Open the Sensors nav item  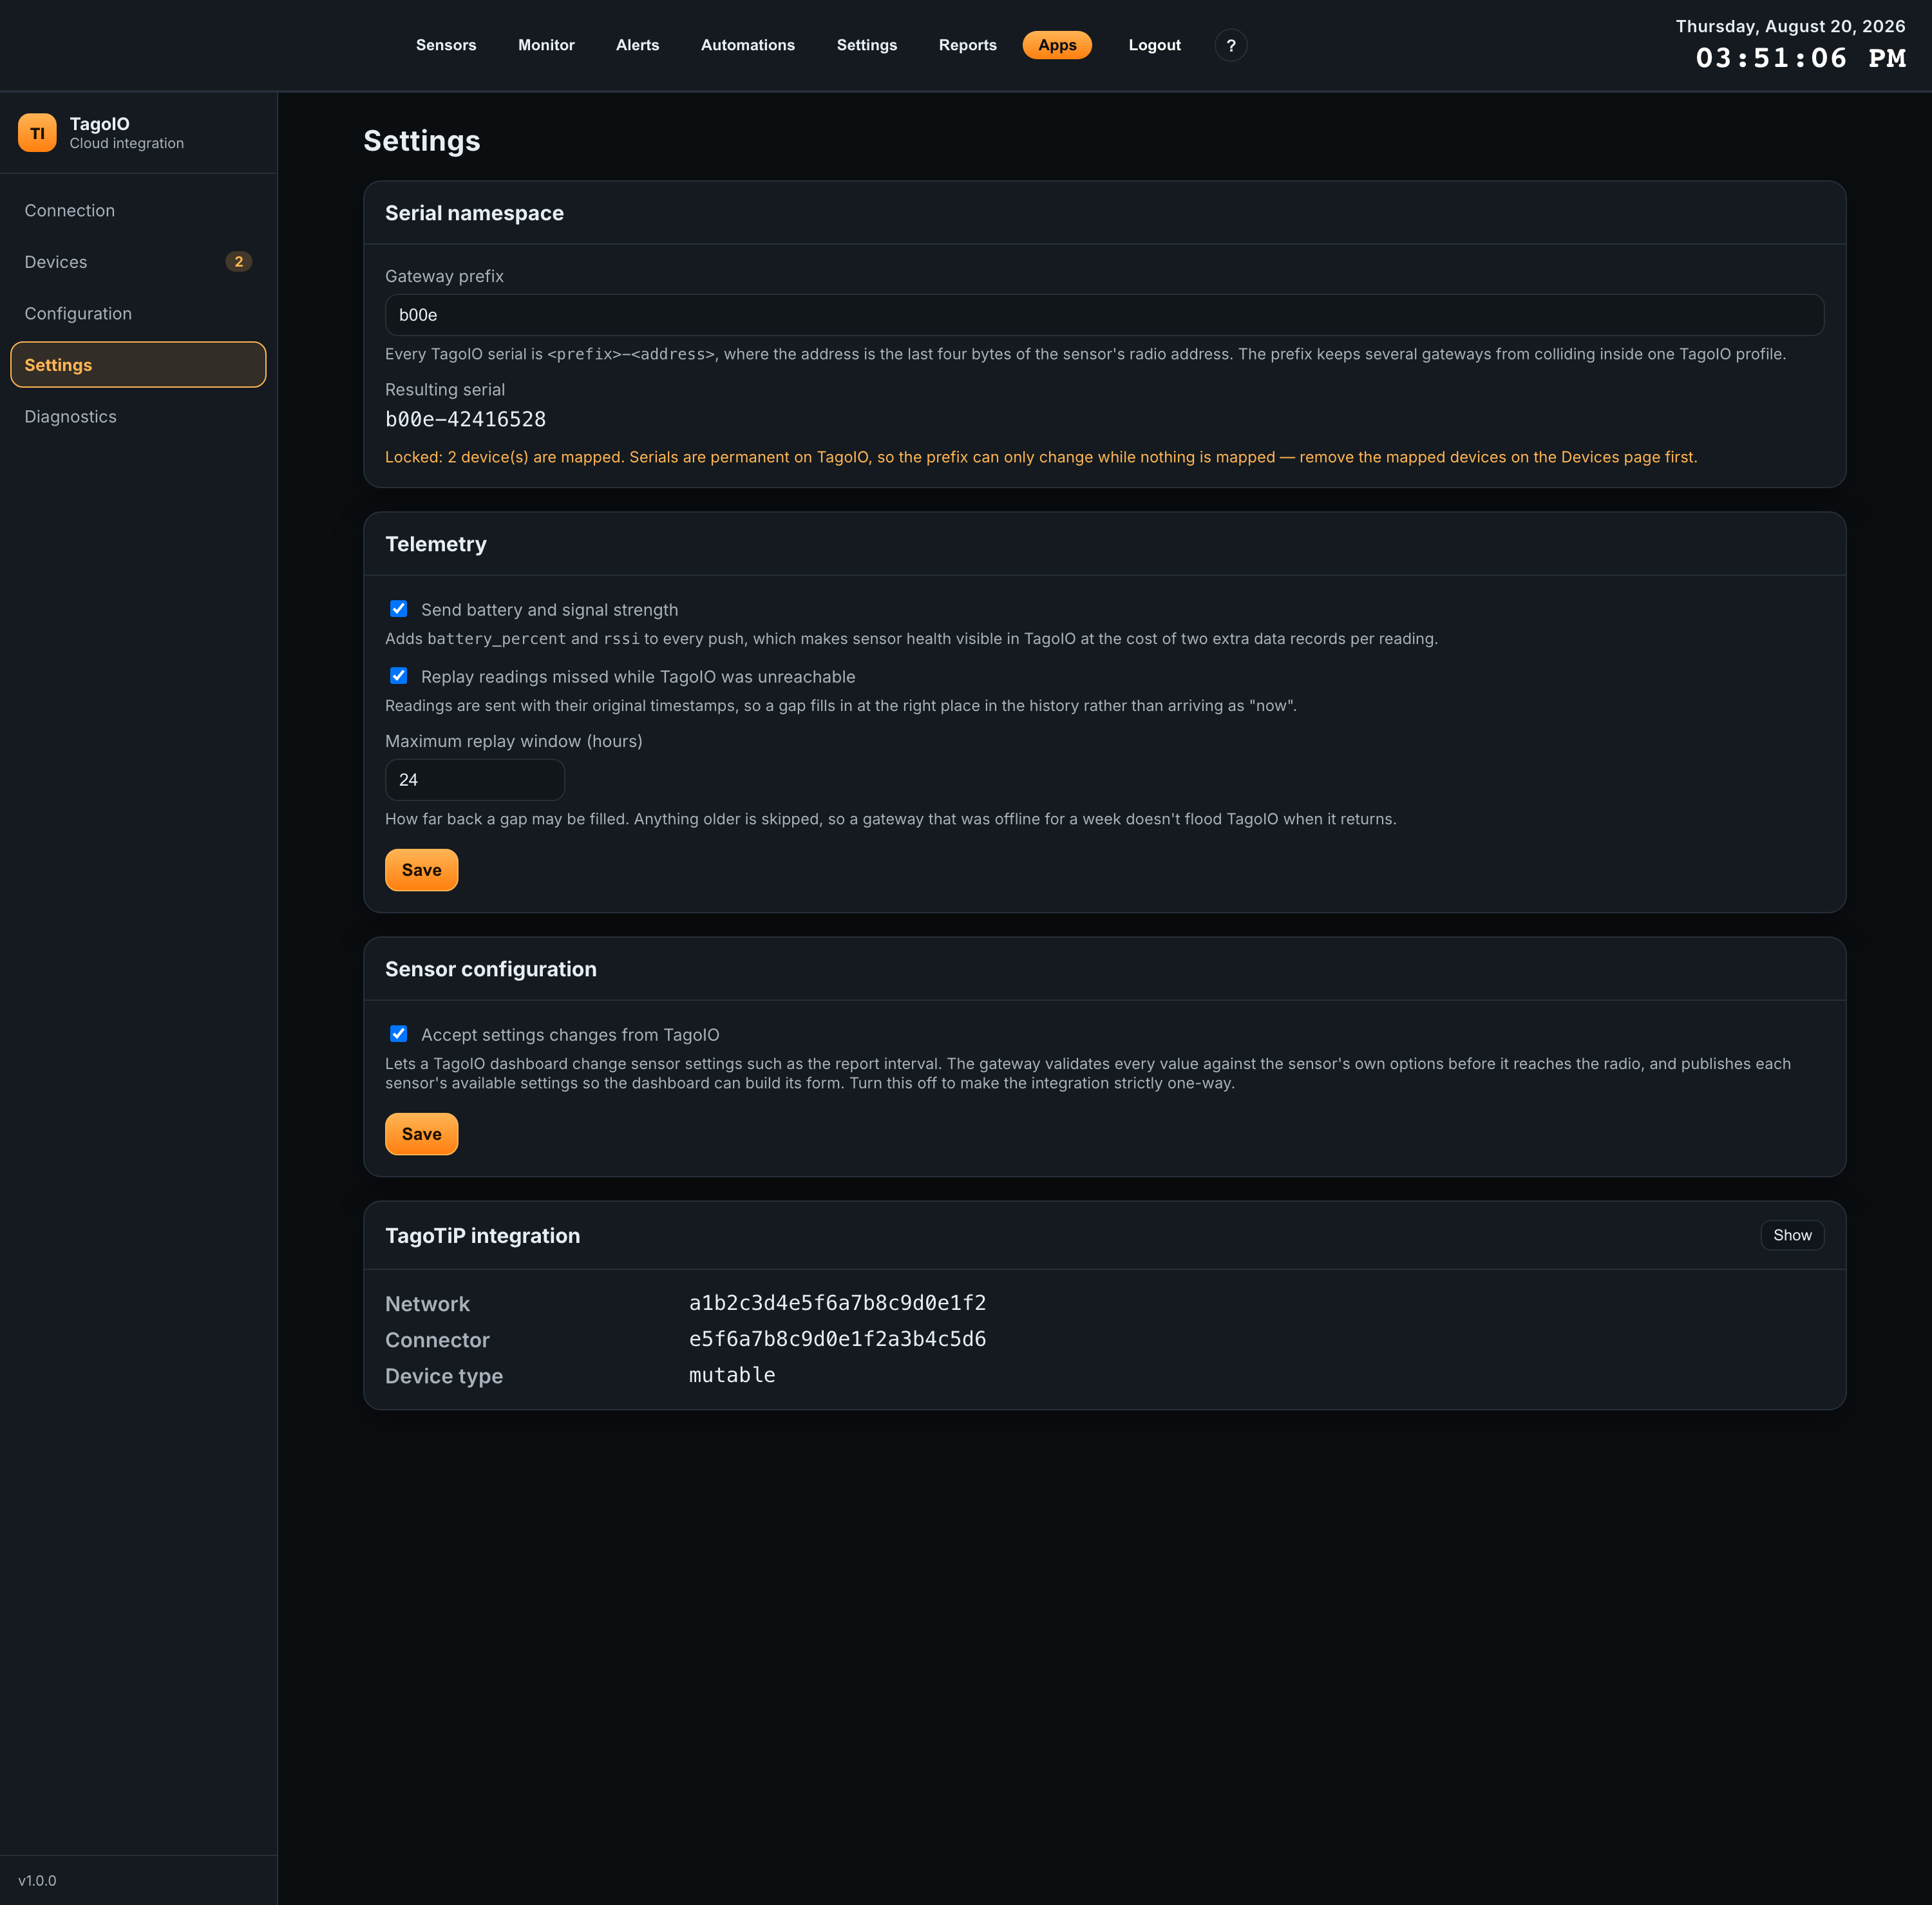pyautogui.click(x=446, y=45)
